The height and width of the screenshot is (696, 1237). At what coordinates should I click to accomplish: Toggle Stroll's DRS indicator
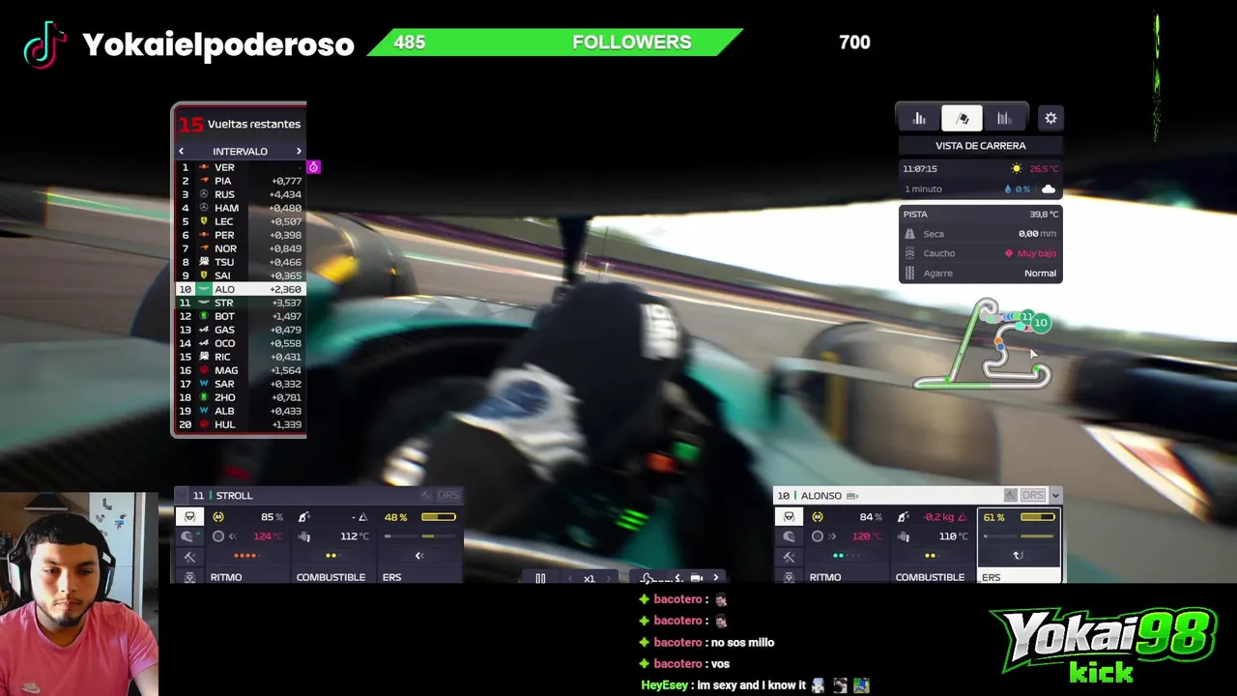pos(448,496)
